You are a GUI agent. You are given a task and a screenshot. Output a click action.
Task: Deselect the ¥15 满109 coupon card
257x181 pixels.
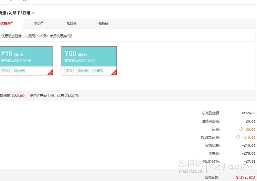(x=26, y=61)
